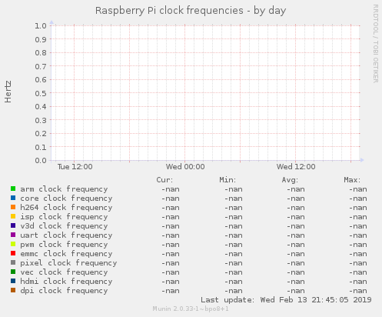Image resolution: width=382 pixels, height=317 pixels.
Task: Select the 'uart clock frequency' legend label
Action: [66, 235]
